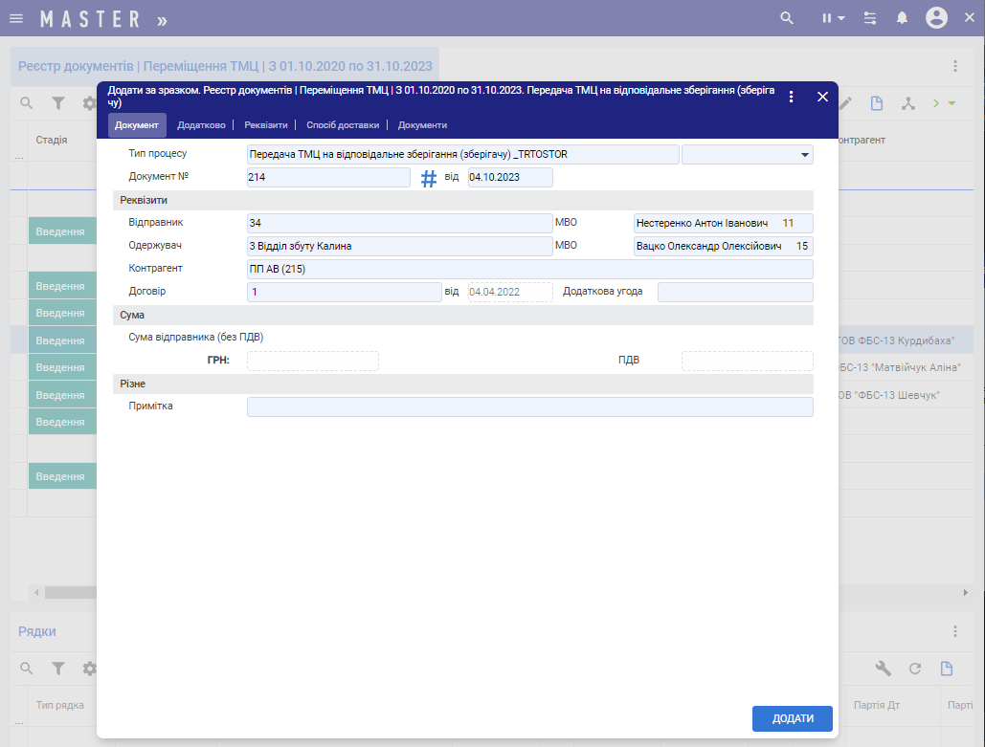Open the main hamburger menu
The width and height of the screenshot is (985, 747).
tap(16, 18)
